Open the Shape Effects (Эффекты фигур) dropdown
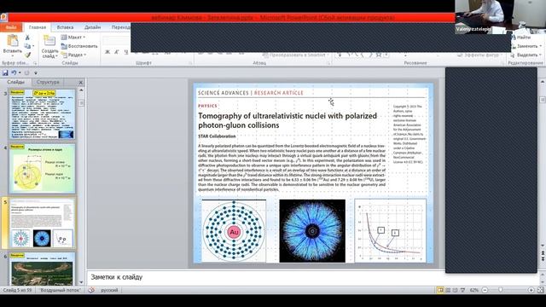This screenshot has height=307, width=546. coord(480,55)
